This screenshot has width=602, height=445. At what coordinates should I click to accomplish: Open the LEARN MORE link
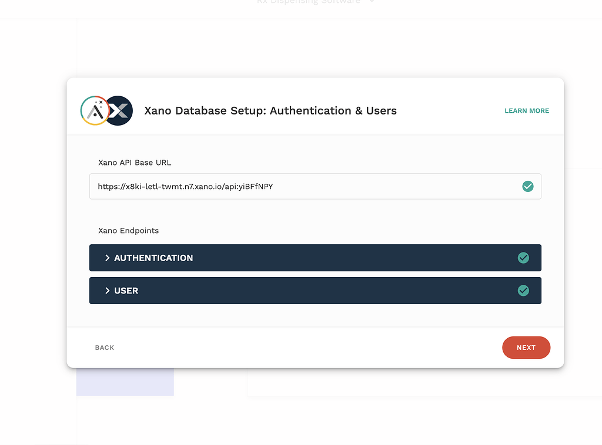(526, 110)
